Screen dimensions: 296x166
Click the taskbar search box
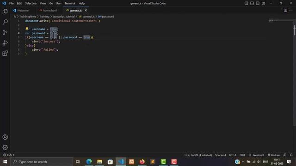click(x=42, y=162)
